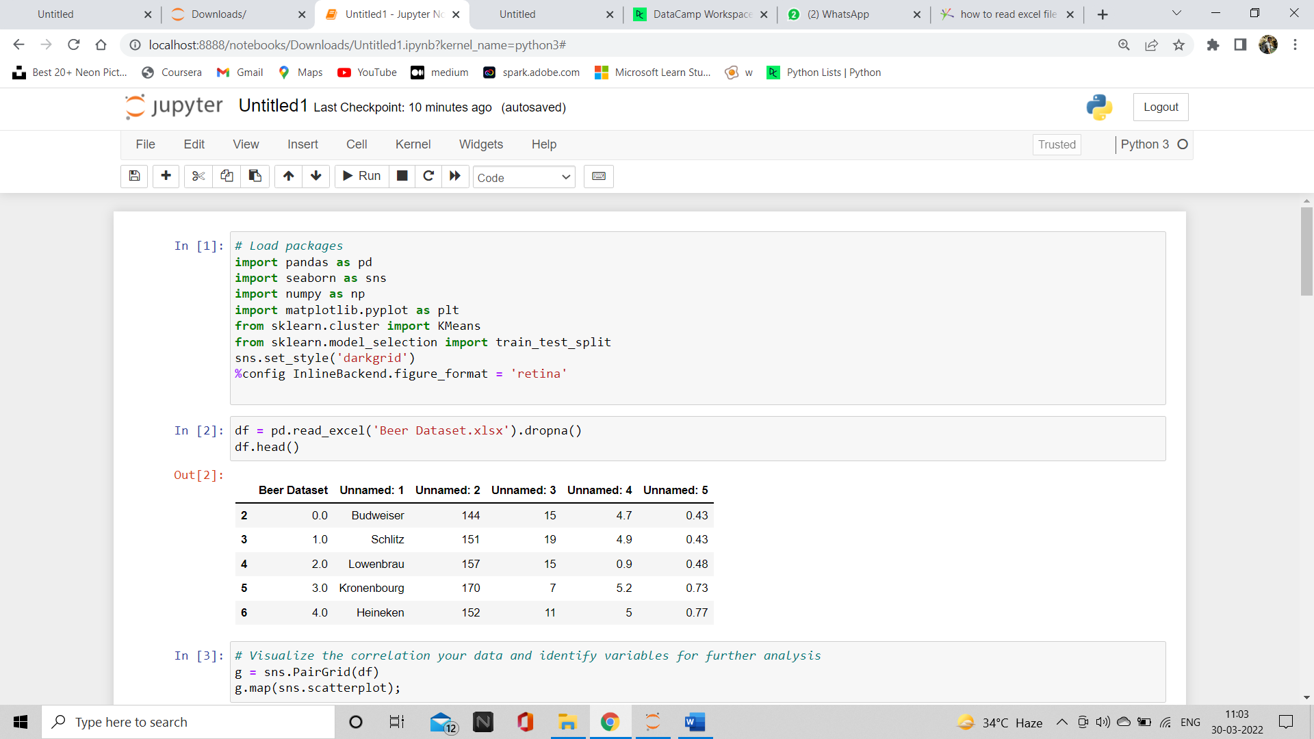
Task: Paste cell below using paste icon
Action: (x=254, y=176)
